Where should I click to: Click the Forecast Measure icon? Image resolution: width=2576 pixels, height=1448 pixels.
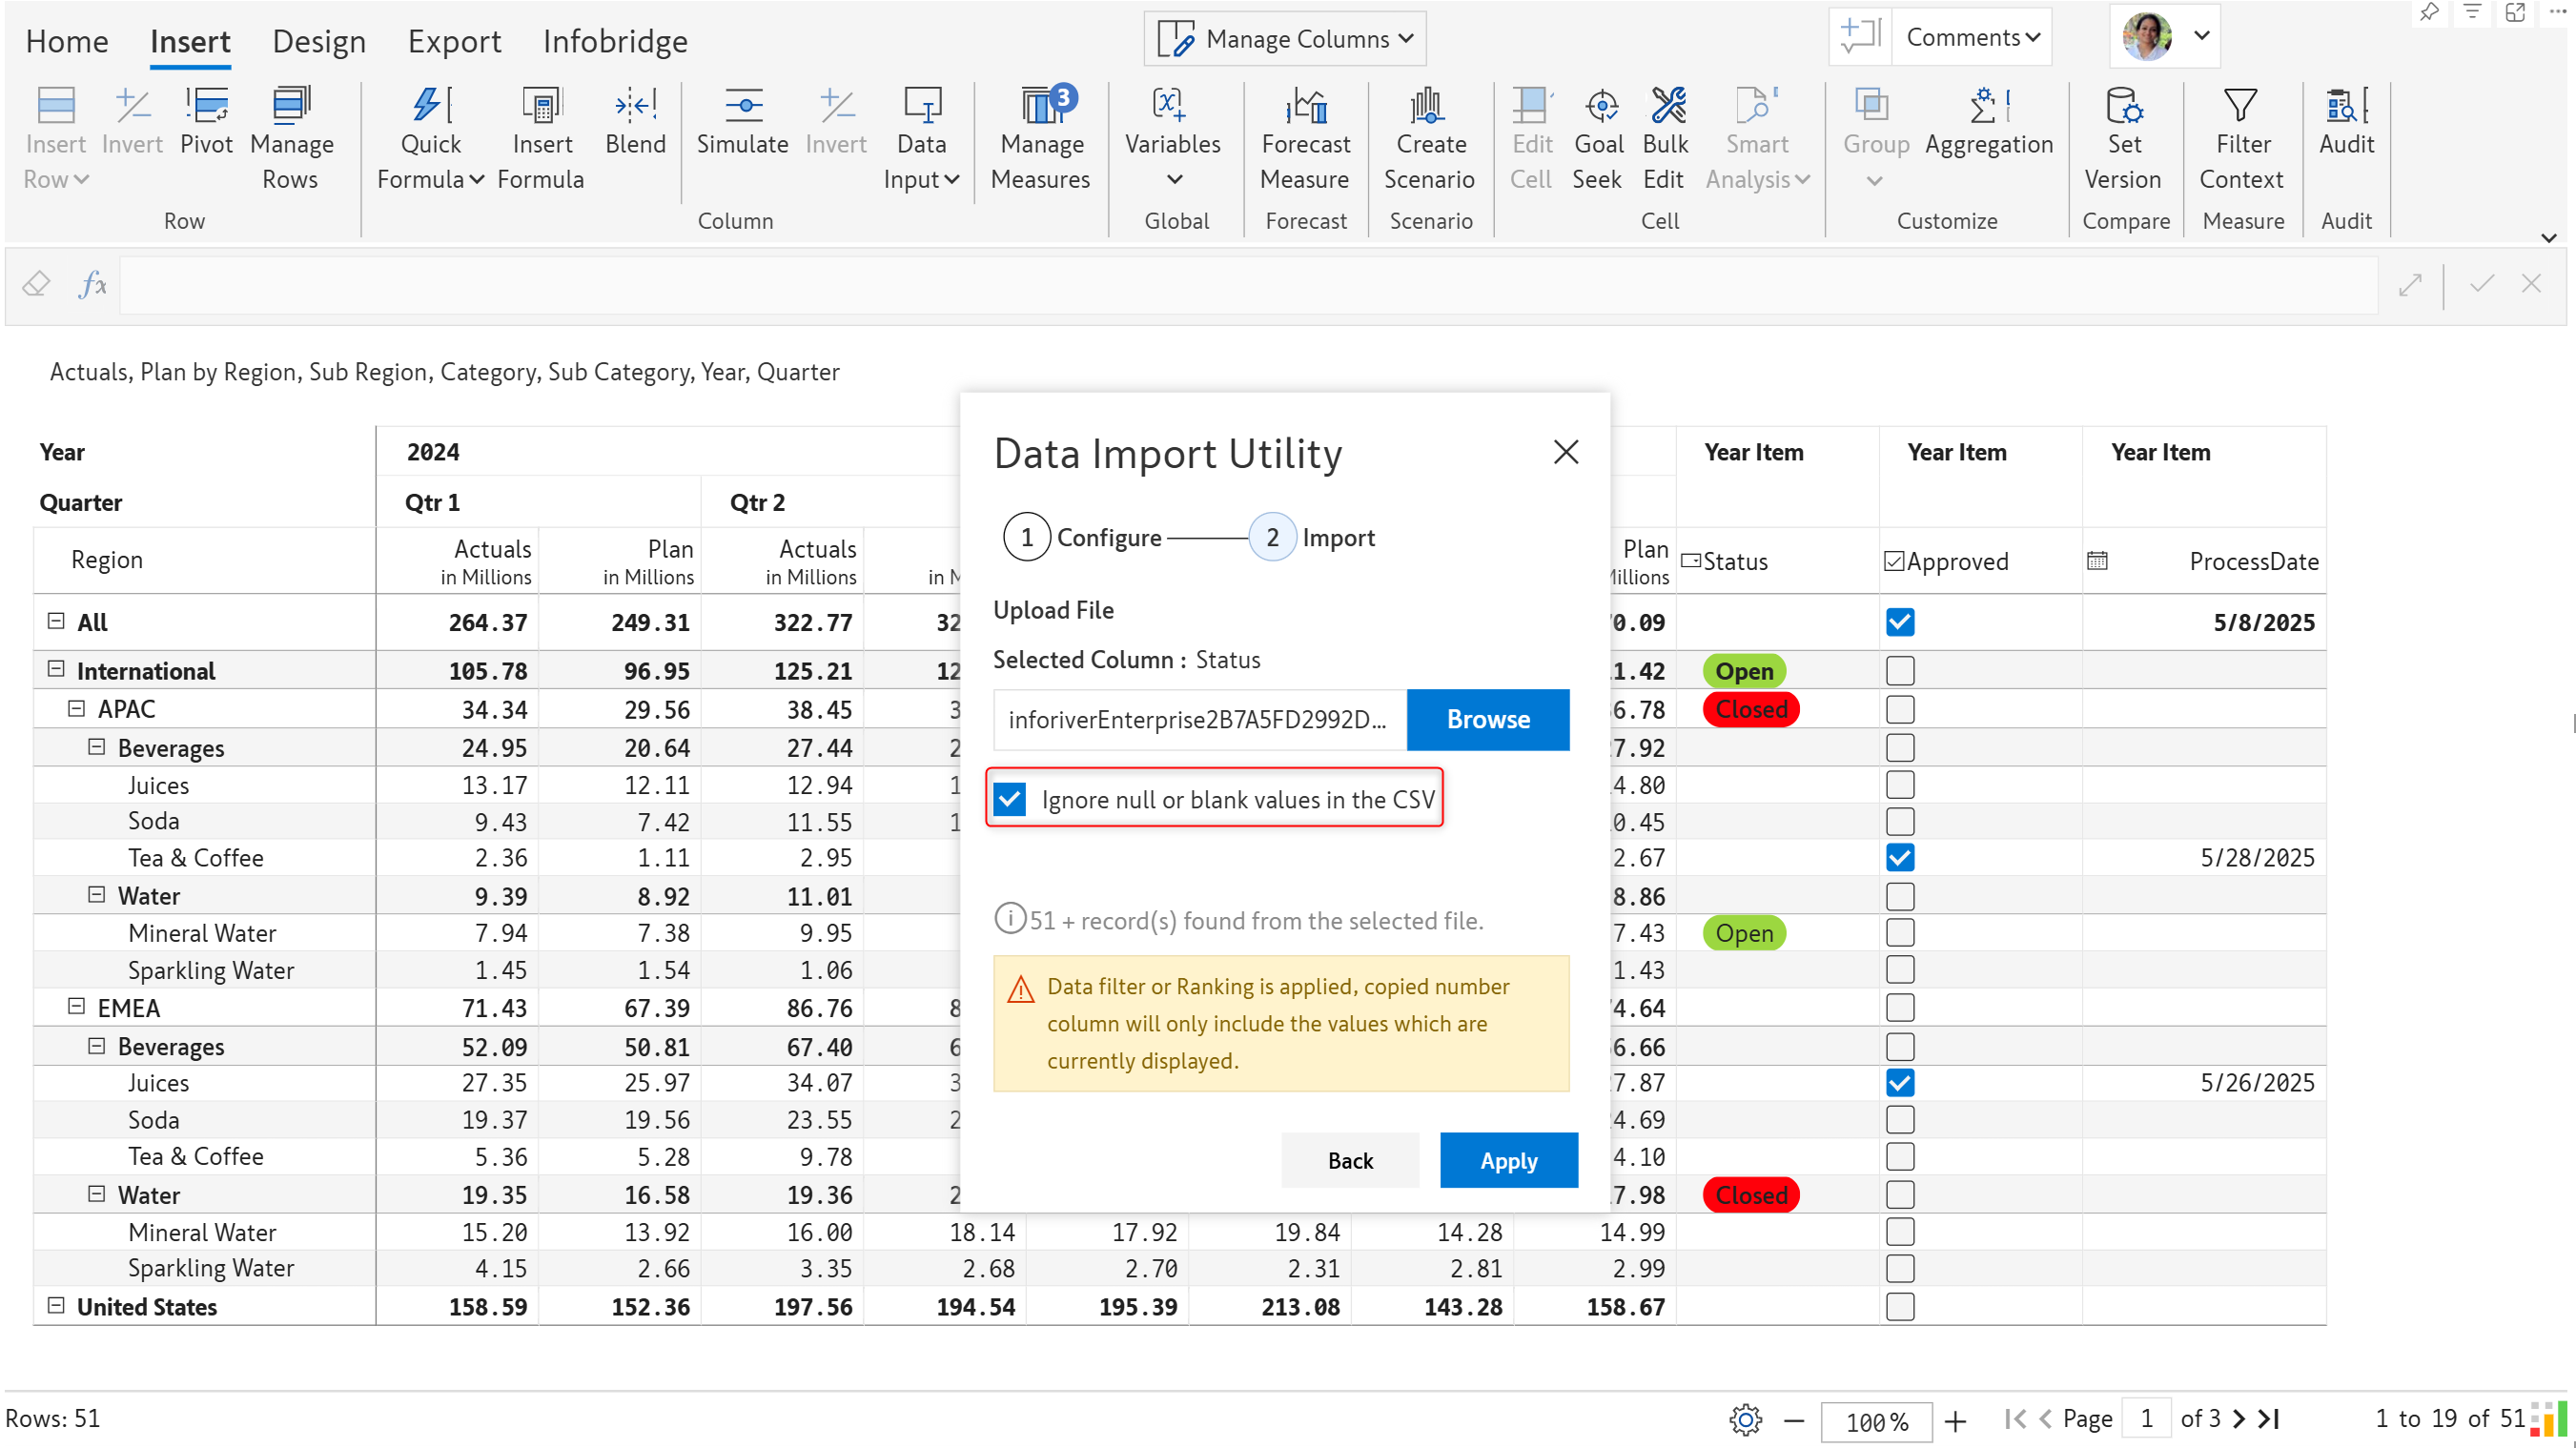[x=1305, y=106]
